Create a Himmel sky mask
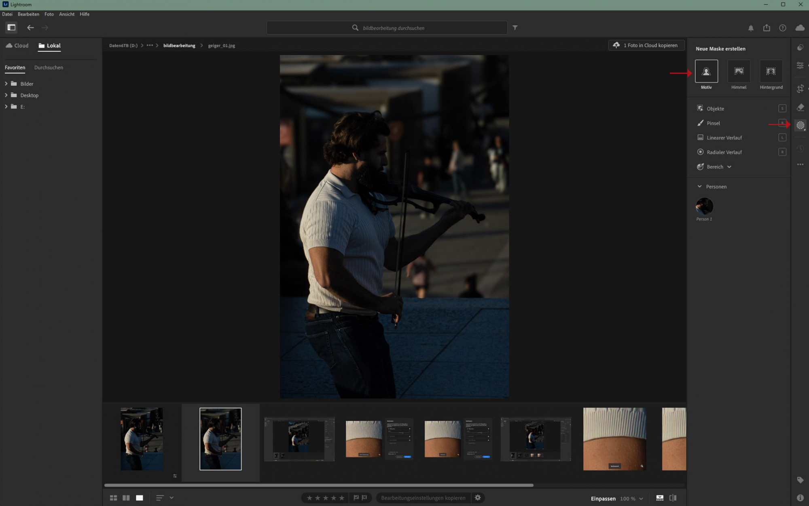 point(739,71)
